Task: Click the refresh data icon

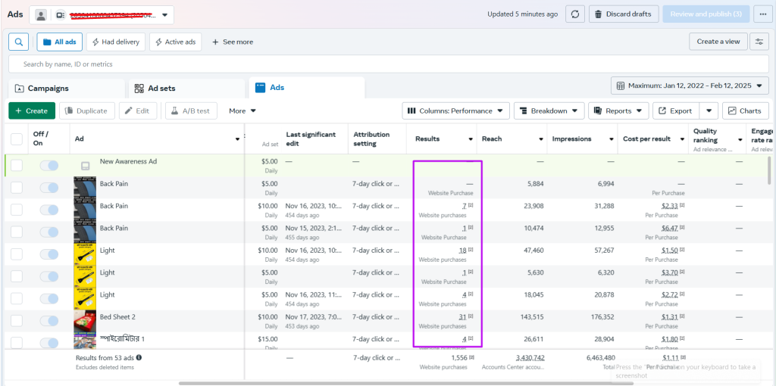Action: (x=576, y=14)
